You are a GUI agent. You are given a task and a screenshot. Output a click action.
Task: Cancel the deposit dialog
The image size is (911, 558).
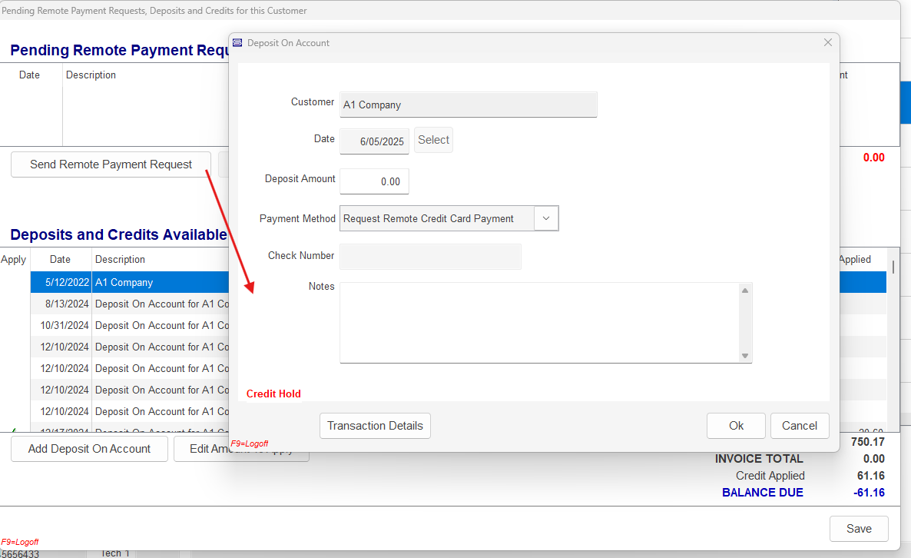(x=800, y=426)
